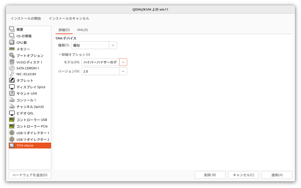Select the OS の情報 text label
This screenshot has width=301, height=188.
click(24, 36)
